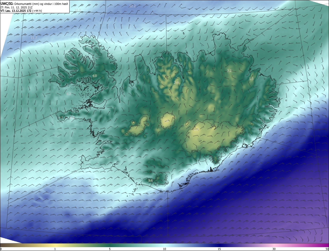
Task: Click the colour scale tick label '1'
Action: [x=55, y=249]
